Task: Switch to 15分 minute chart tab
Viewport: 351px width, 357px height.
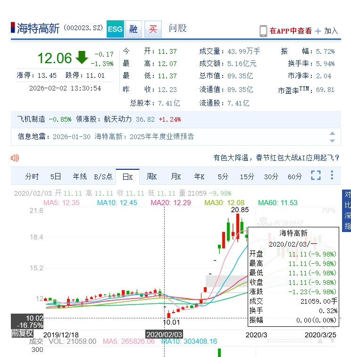Action: point(247,176)
